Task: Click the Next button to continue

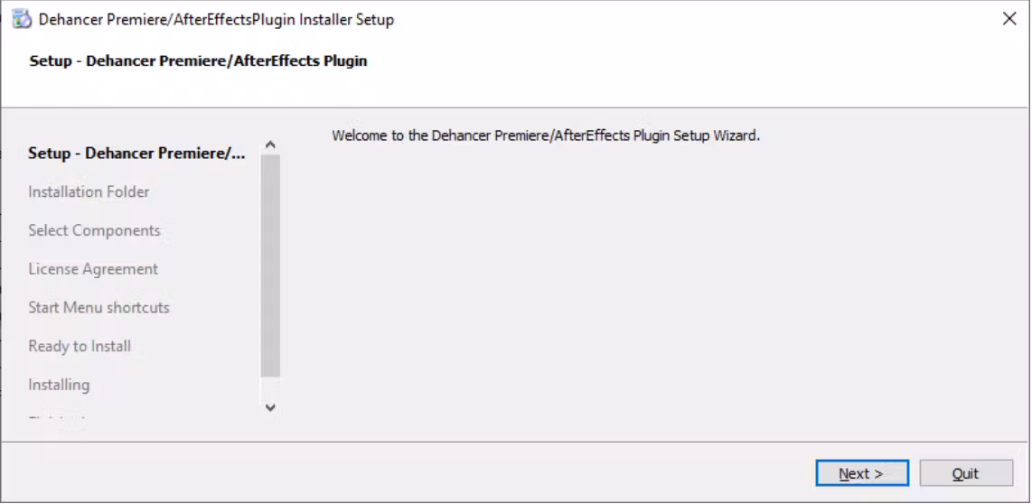Action: pos(862,473)
